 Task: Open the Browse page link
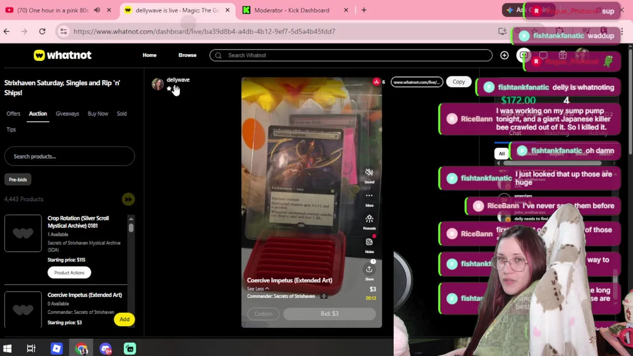pyautogui.click(x=187, y=55)
